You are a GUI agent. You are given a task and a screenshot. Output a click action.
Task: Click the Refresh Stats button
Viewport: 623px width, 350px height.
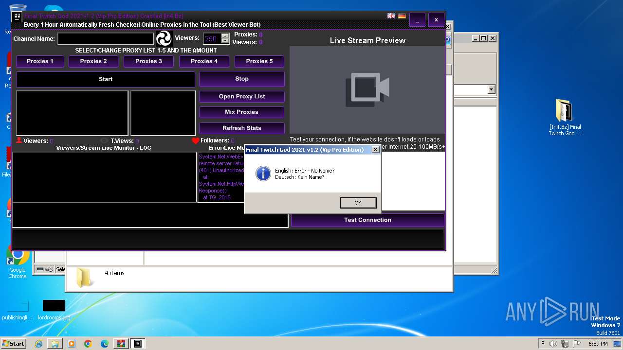click(242, 128)
